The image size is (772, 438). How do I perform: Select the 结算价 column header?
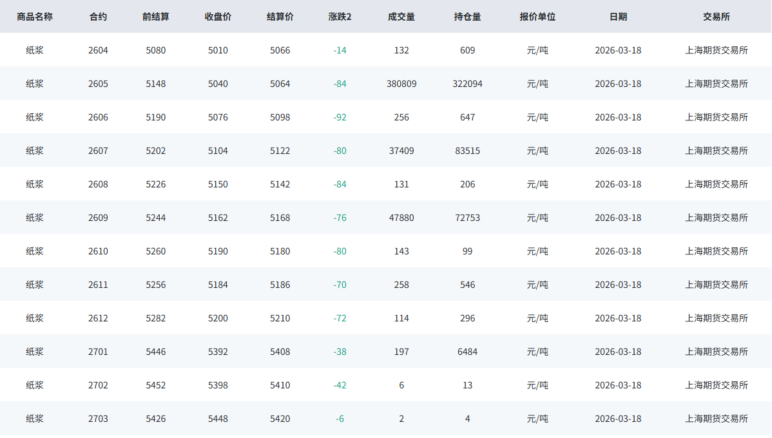(280, 17)
